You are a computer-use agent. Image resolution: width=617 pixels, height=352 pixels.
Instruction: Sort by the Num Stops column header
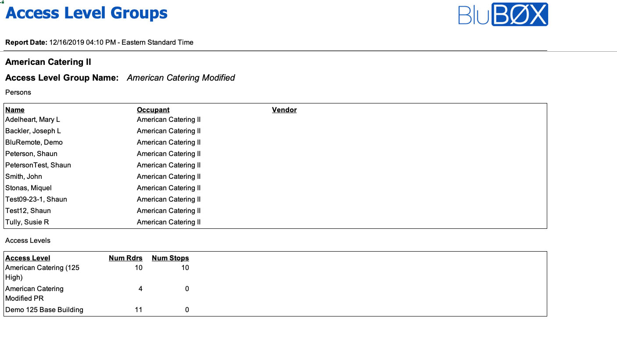coord(170,258)
